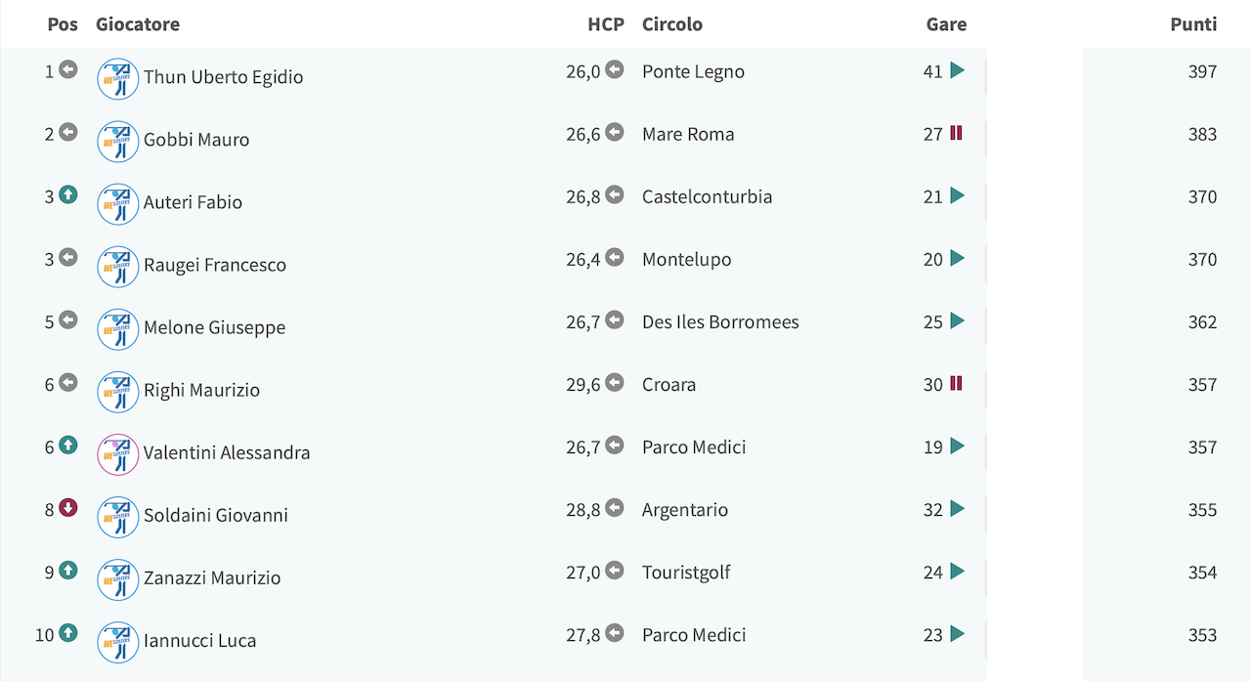Open player Righi Maurizio name link

(x=201, y=390)
